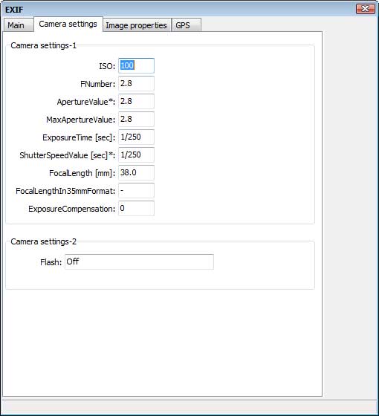Viewport: 379px width, 416px height.
Task: Click the FocalLengthIn35mmFormat field
Action: pyautogui.click(x=136, y=190)
